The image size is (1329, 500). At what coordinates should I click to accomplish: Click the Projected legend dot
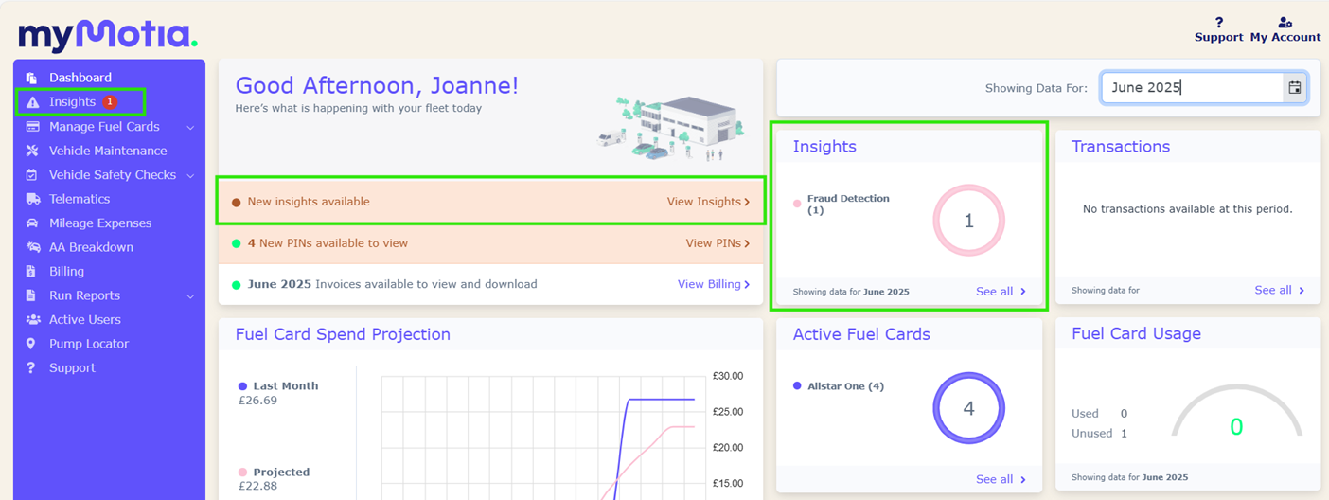tap(242, 473)
